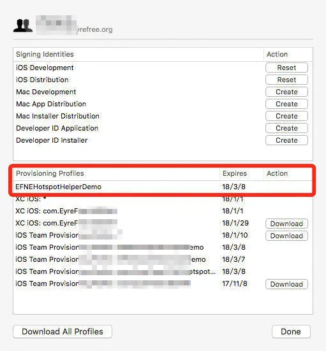Screen dimensions: 326x351
Task: Create a Mac Development signing identity
Action: coord(286,92)
